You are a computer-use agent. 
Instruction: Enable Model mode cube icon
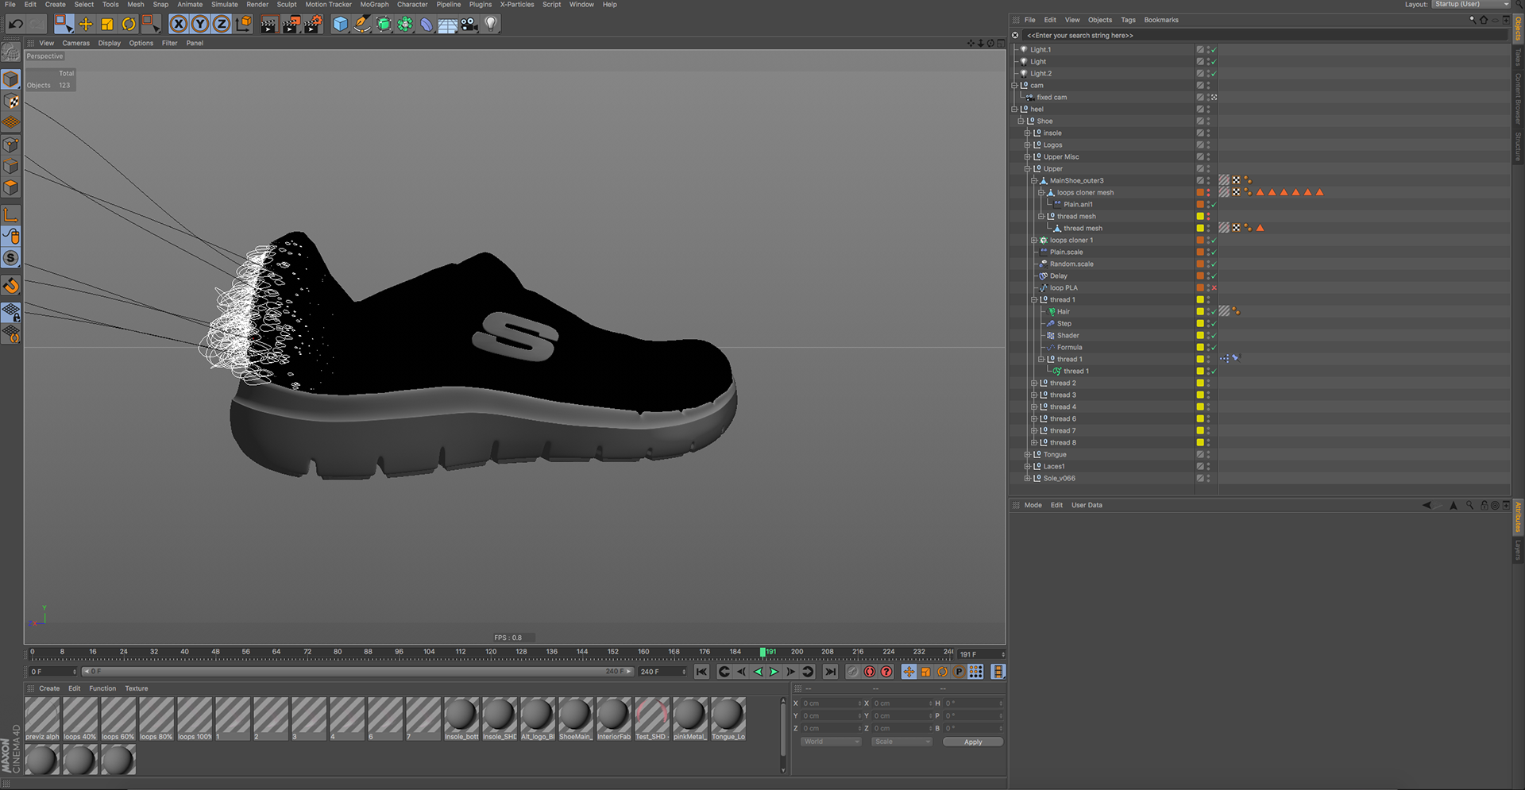coord(11,79)
